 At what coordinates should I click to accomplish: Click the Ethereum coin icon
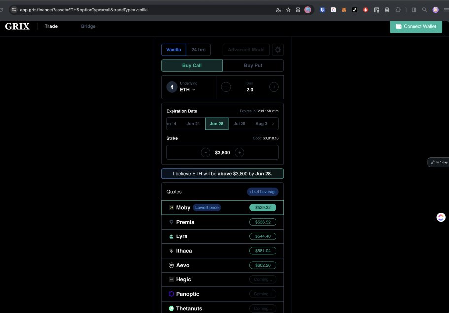click(172, 87)
